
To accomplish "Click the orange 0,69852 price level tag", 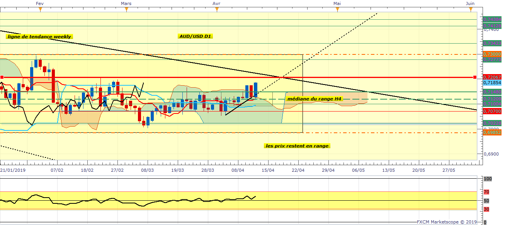I will point(493,132).
